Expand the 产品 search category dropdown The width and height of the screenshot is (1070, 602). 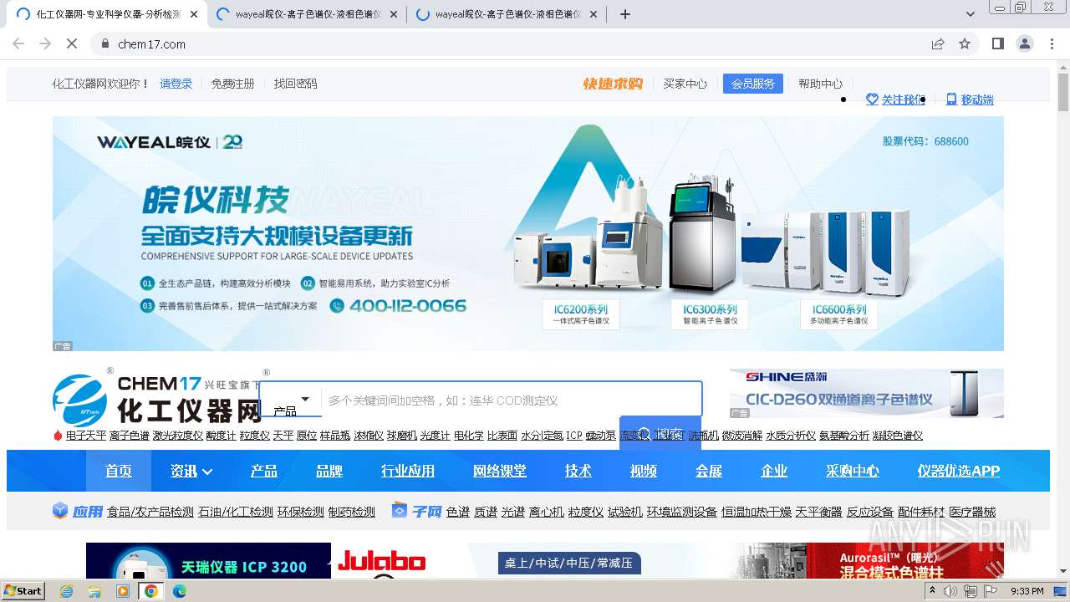pos(290,400)
